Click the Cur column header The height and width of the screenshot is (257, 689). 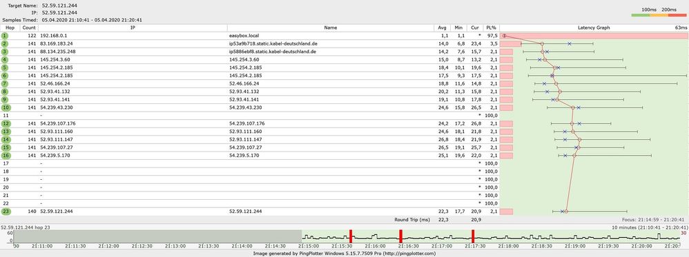click(x=475, y=28)
